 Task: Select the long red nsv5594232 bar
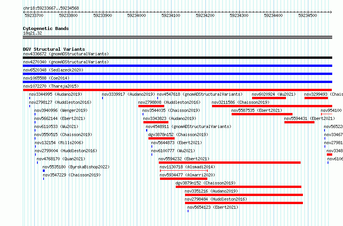230,163
